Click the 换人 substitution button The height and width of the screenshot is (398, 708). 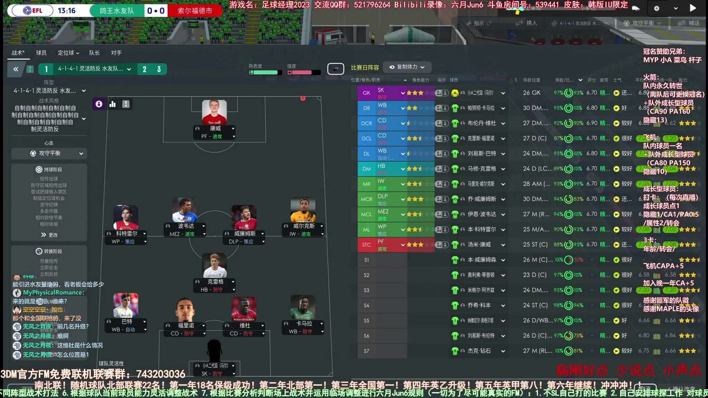(527, 23)
